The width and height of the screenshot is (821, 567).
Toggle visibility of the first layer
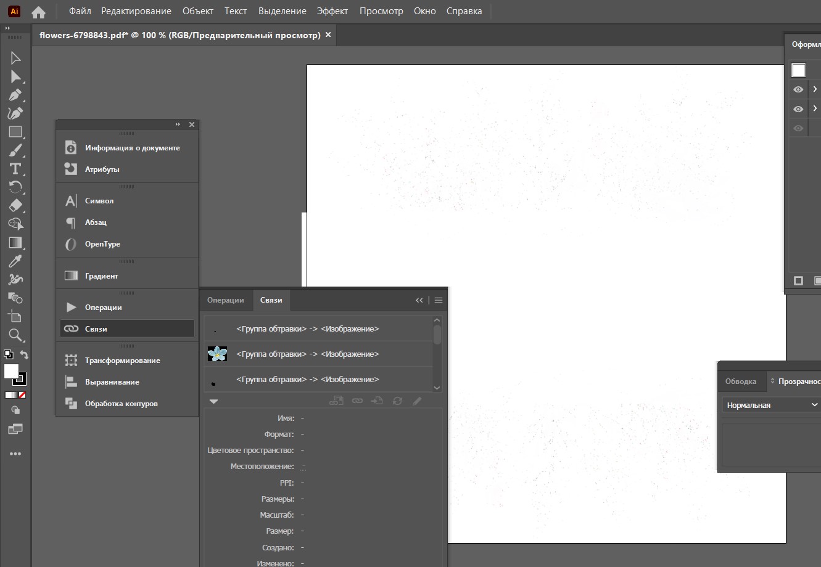[798, 89]
